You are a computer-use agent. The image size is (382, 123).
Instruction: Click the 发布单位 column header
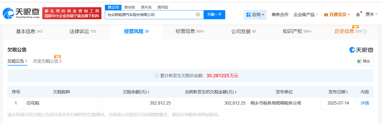point(284,92)
